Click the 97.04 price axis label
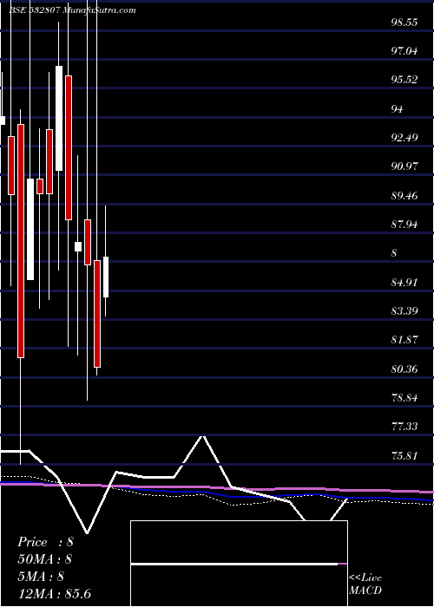The height and width of the screenshot is (607, 434). (x=404, y=51)
